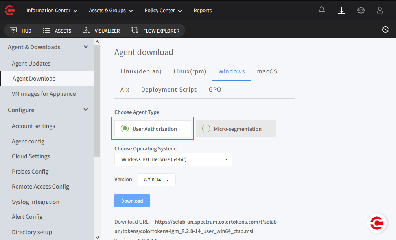This screenshot has width=396, height=240.
Task: Click the ColorTokens logo in top bar
Action: [9, 10]
